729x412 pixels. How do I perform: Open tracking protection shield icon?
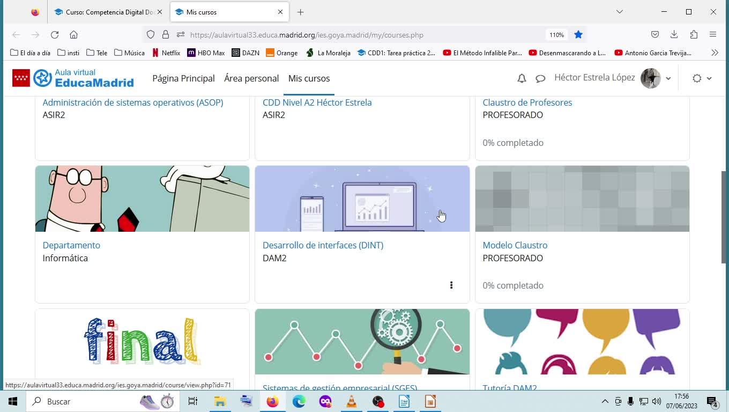[x=151, y=35]
